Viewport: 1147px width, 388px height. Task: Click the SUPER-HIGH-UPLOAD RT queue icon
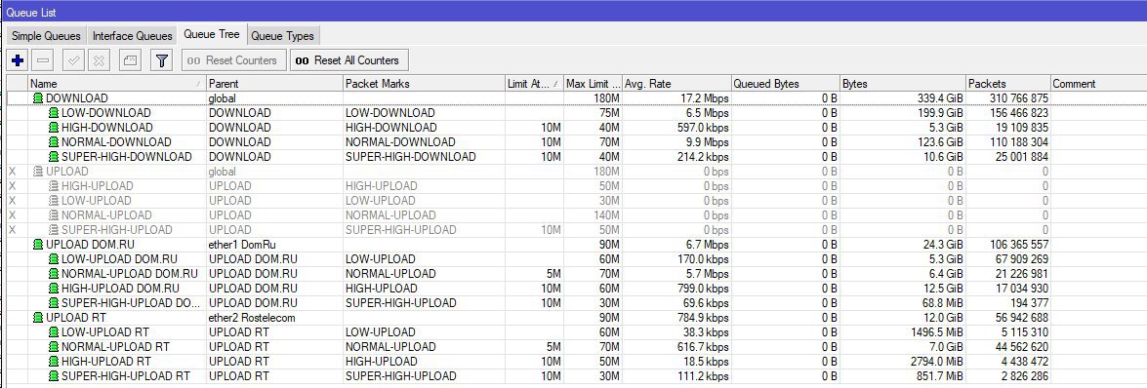[54, 375]
